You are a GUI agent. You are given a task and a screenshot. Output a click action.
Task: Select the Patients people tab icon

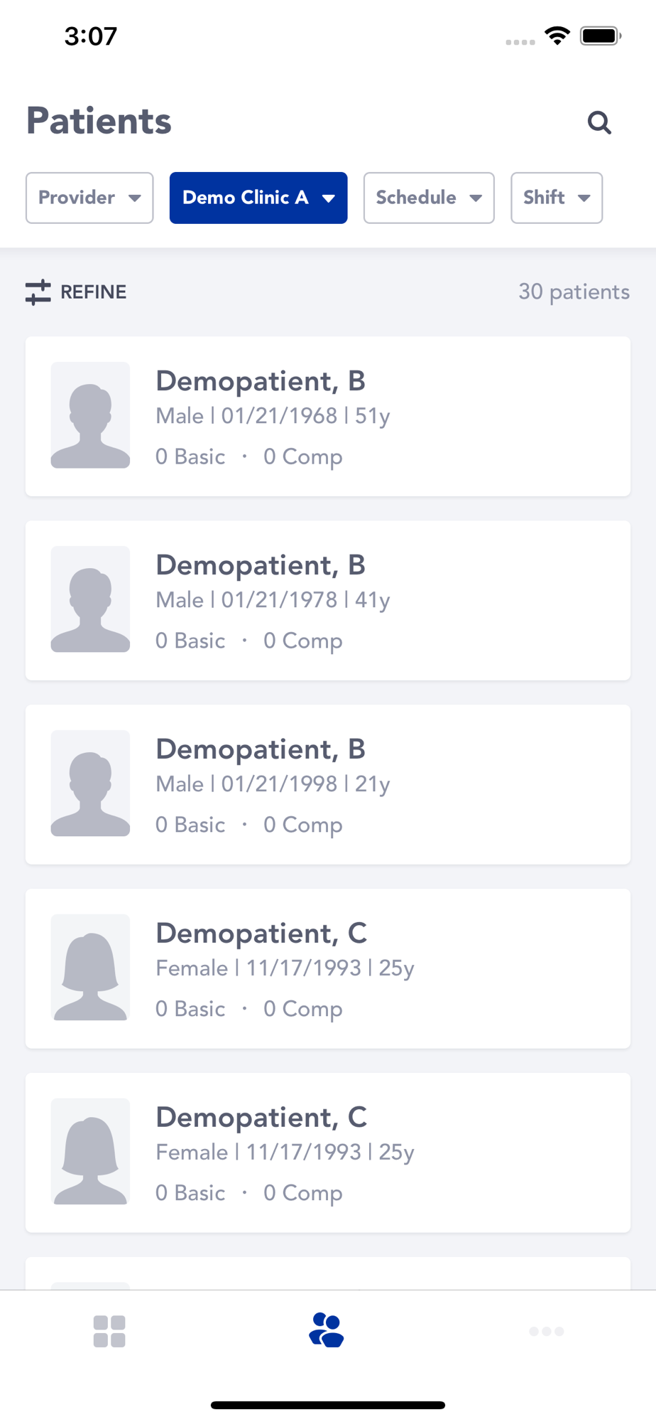tap(327, 1330)
